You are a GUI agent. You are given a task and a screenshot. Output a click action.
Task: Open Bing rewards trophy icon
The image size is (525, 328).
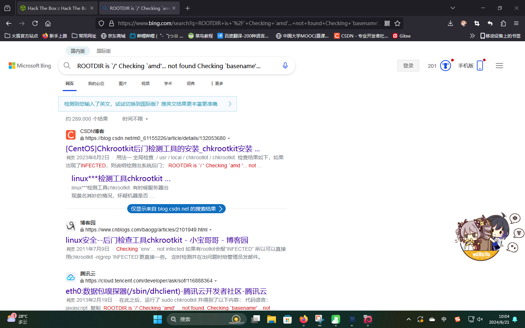click(x=446, y=66)
